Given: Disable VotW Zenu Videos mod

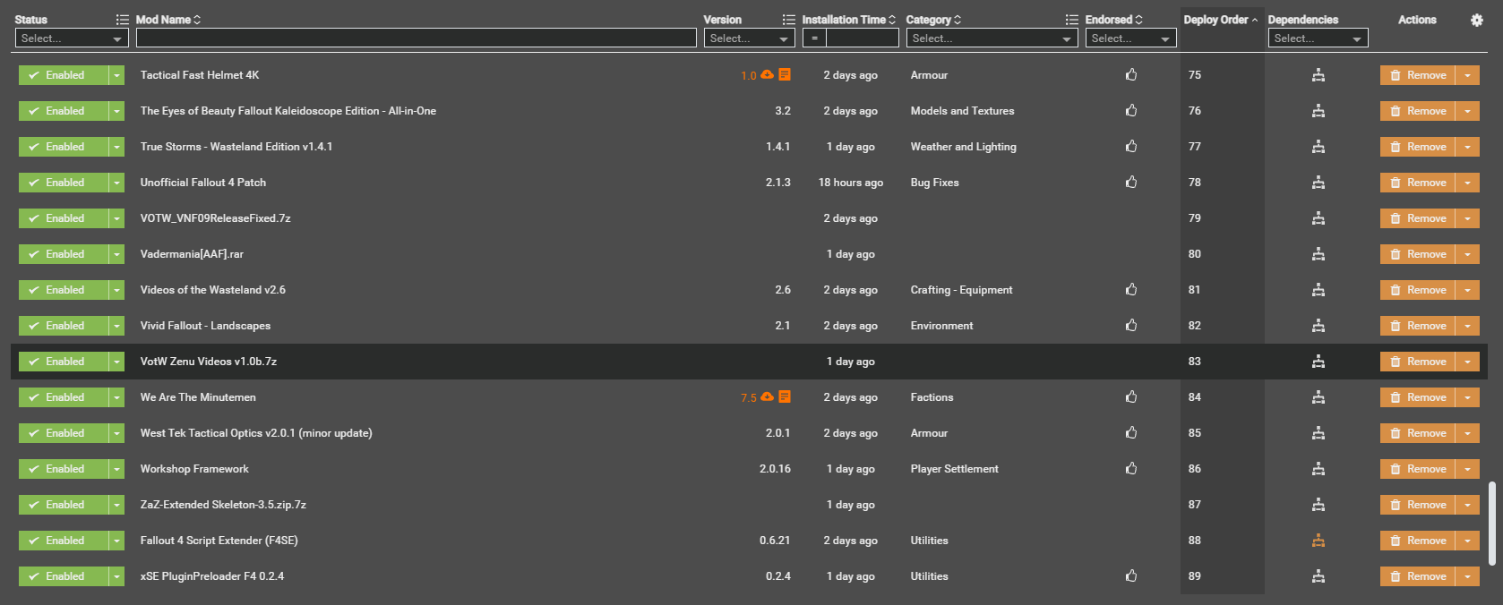Looking at the screenshot, I should point(64,362).
